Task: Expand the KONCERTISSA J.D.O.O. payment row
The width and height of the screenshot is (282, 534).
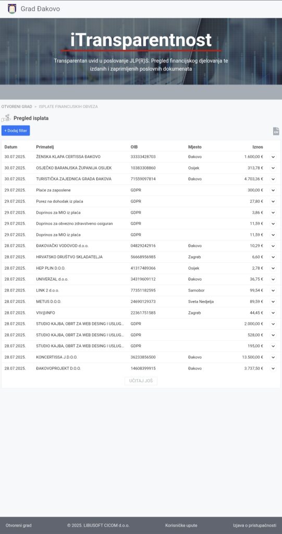Action: point(273,357)
